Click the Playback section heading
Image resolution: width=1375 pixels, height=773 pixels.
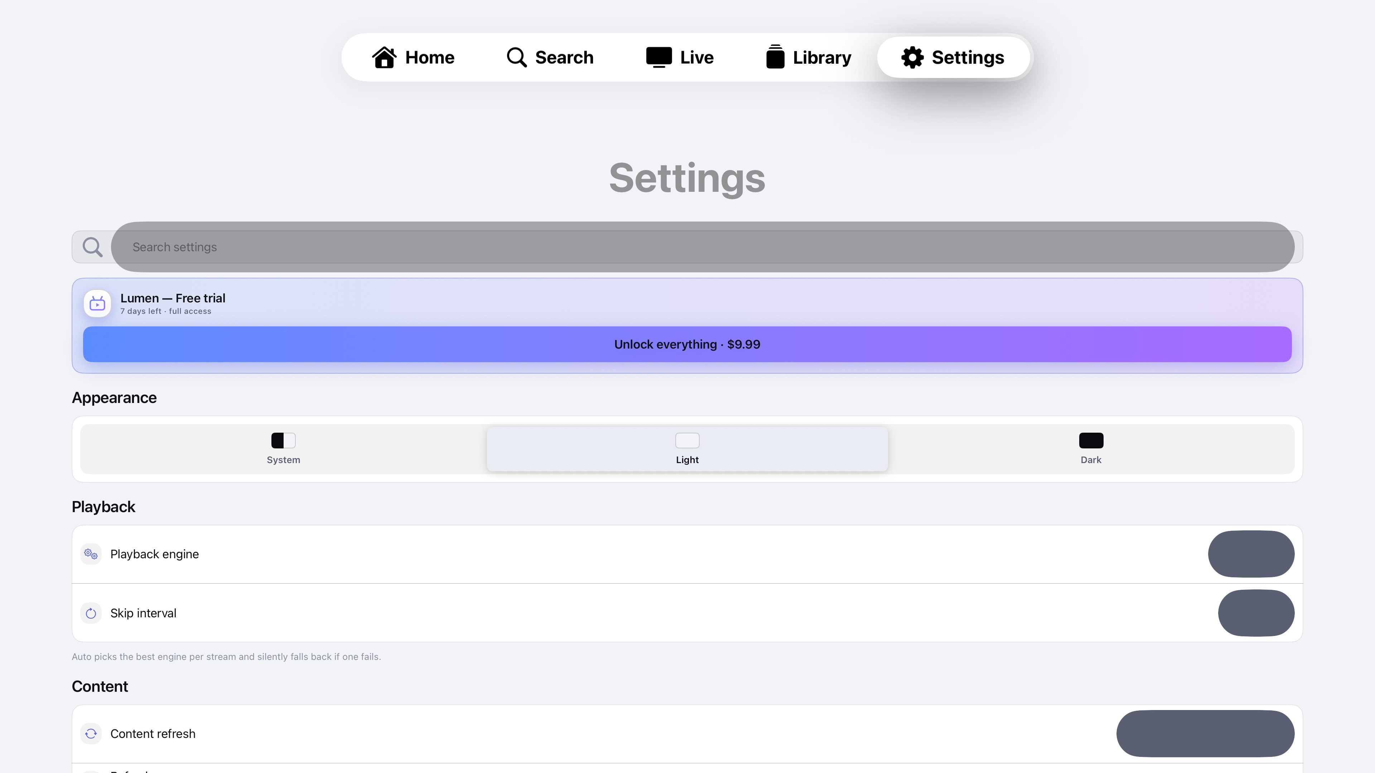[x=103, y=506]
